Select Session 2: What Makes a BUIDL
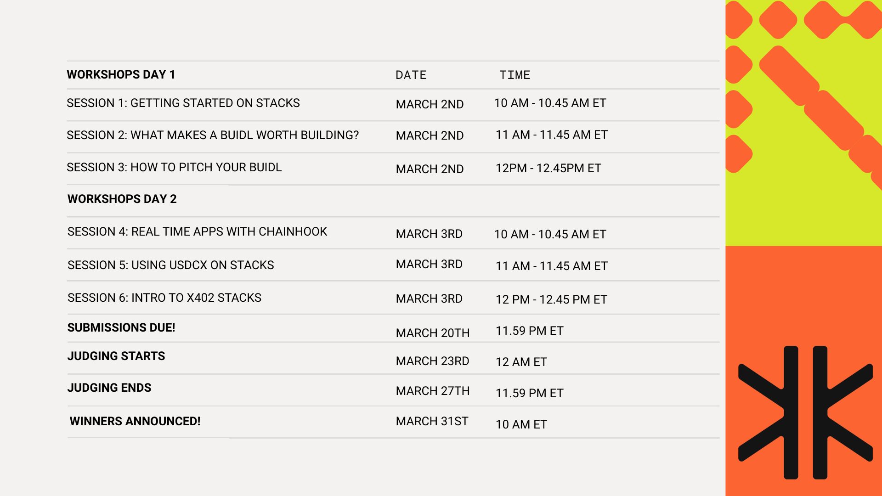This screenshot has width=882, height=496. point(212,135)
